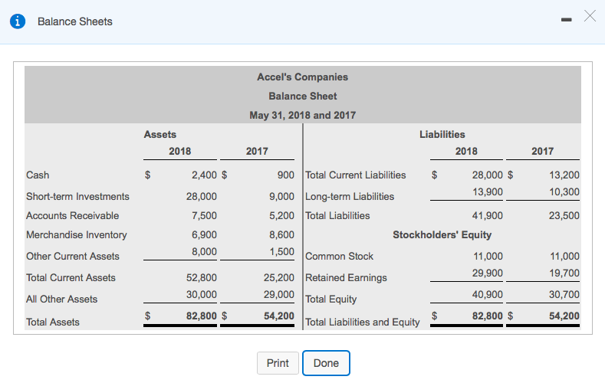The width and height of the screenshot is (605, 383).
Task: Click the Merchandise Inventory value 8,600
Action: [x=281, y=235]
